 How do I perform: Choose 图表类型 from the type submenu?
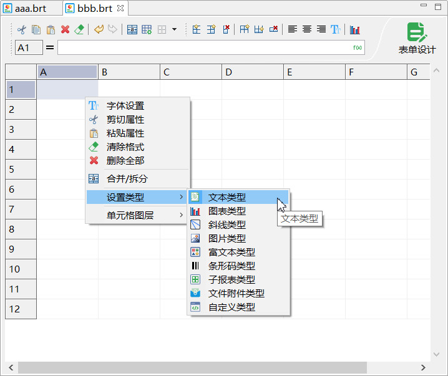click(226, 211)
